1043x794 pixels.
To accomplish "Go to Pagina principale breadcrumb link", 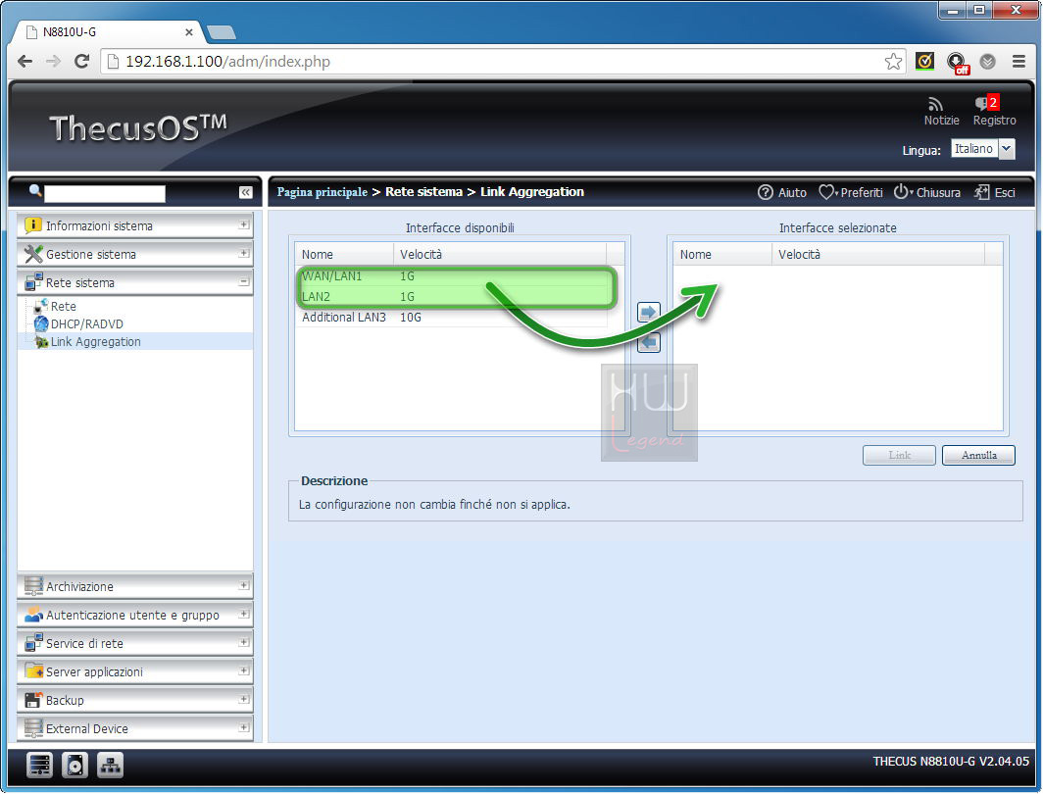I will (x=322, y=192).
